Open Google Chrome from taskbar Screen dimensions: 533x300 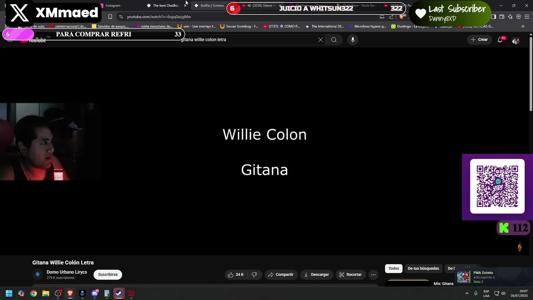(33, 293)
